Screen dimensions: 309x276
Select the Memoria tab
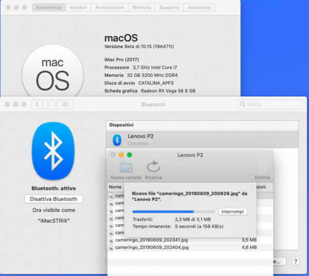[x=142, y=8]
